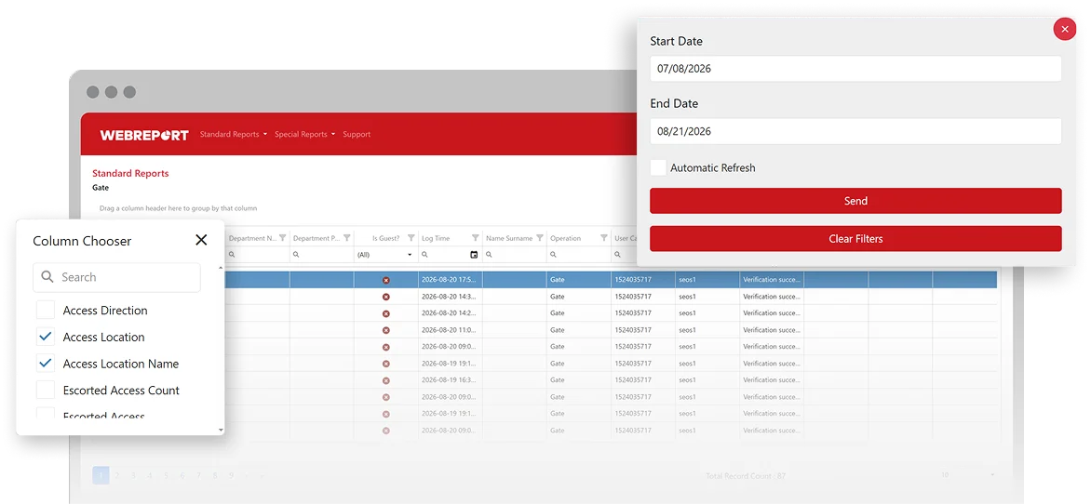Click the Name Surname column header text

click(x=509, y=238)
